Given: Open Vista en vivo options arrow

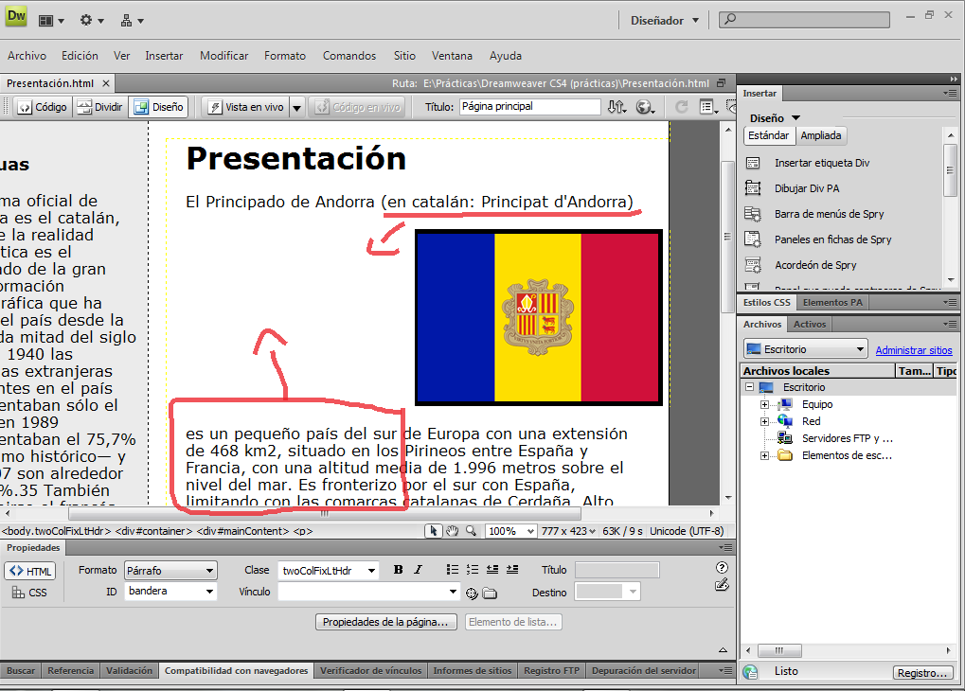Looking at the screenshot, I should pyautogui.click(x=296, y=108).
